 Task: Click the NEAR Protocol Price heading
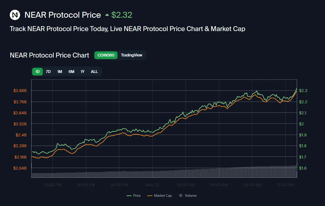[x=63, y=15]
